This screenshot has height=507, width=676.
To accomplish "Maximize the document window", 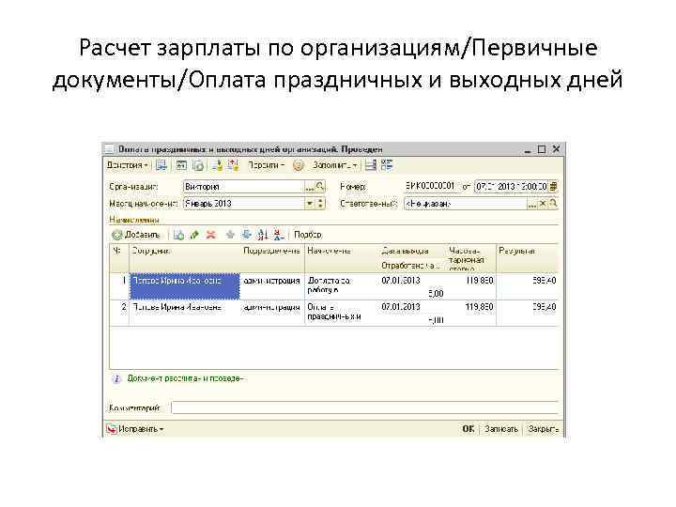I will point(542,149).
